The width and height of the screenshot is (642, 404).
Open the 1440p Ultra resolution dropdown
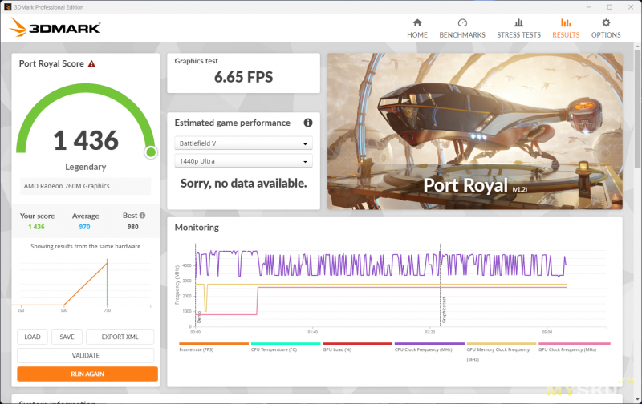[243, 160]
